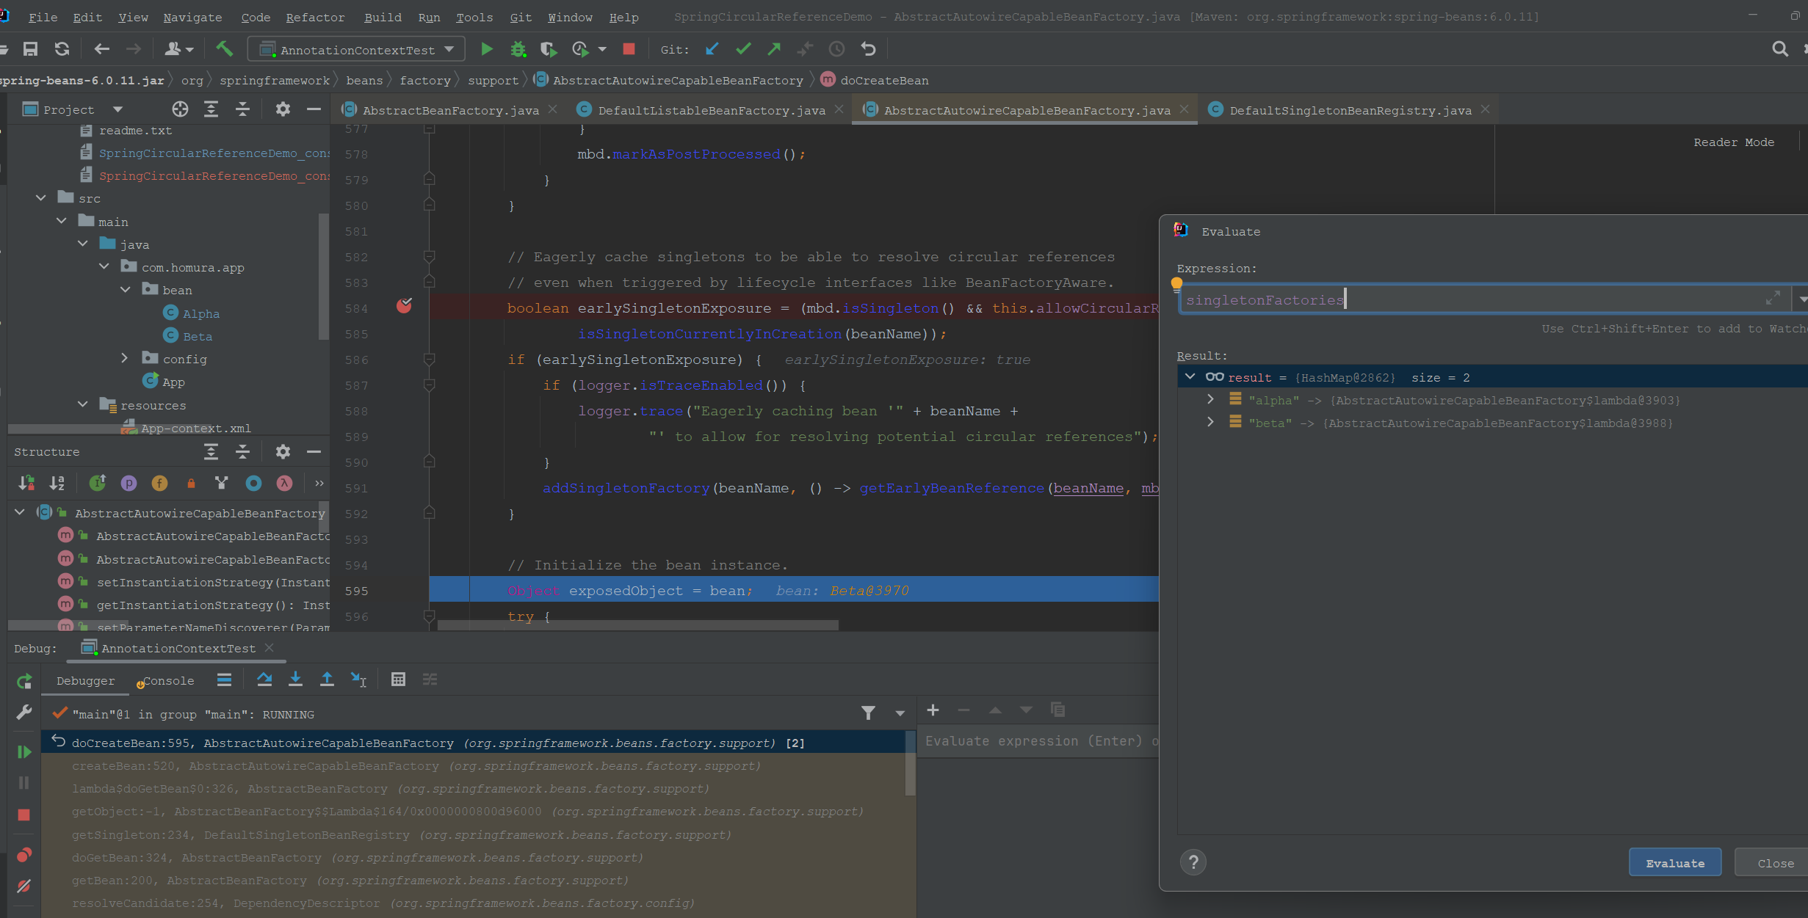This screenshot has height=918, width=1808.
Task: Click the Build hammer icon
Action: (x=224, y=49)
